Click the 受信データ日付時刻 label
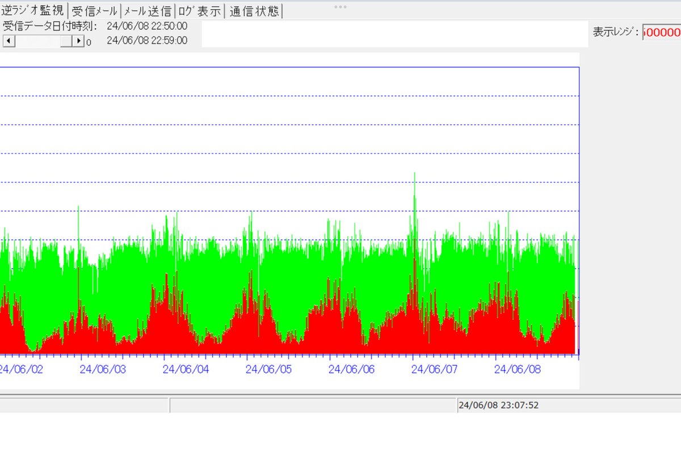This screenshot has width=681, height=473. [50, 26]
